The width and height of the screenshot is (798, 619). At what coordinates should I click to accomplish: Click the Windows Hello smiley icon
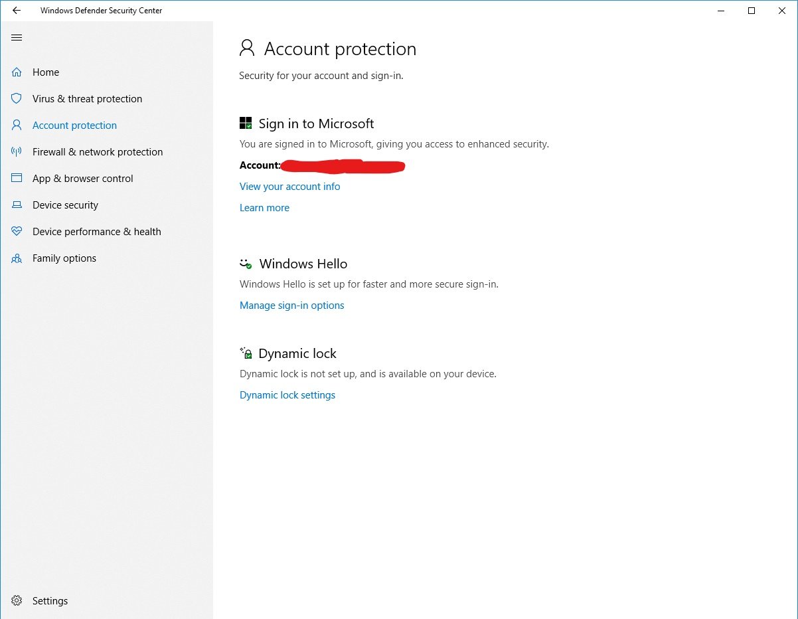click(246, 264)
